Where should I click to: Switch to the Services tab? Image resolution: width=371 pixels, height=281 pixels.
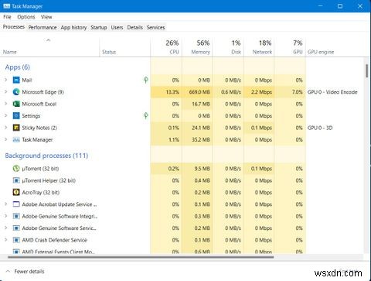(155, 27)
